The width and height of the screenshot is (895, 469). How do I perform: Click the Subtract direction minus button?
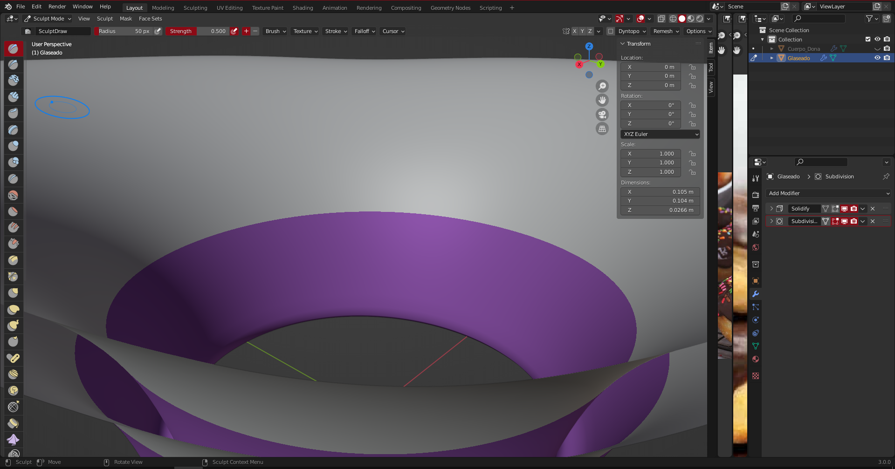coord(255,31)
